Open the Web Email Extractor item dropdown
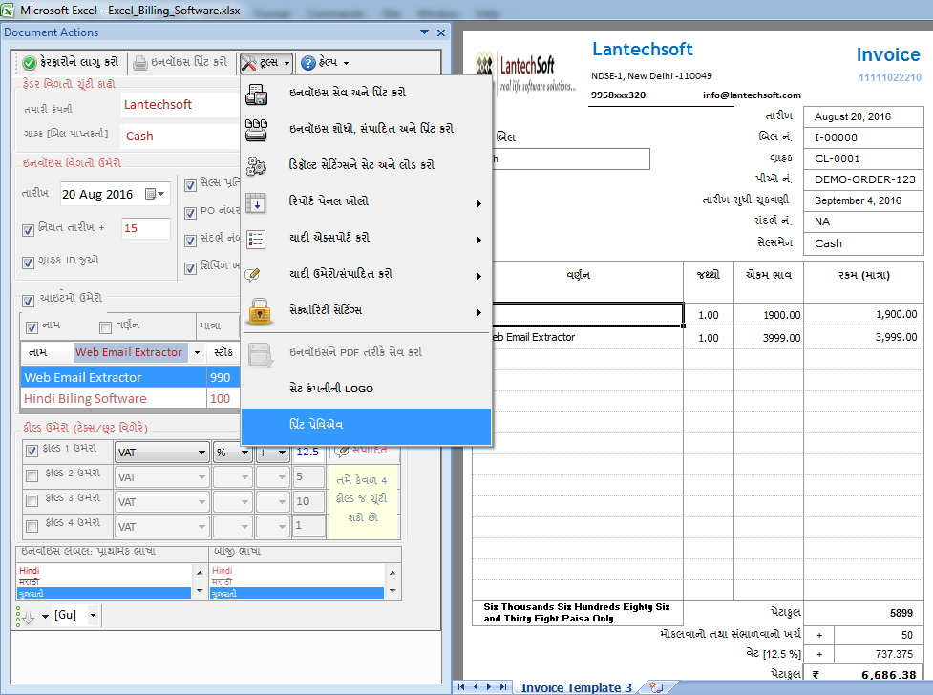Image resolution: width=933 pixels, height=695 pixels. [x=197, y=353]
